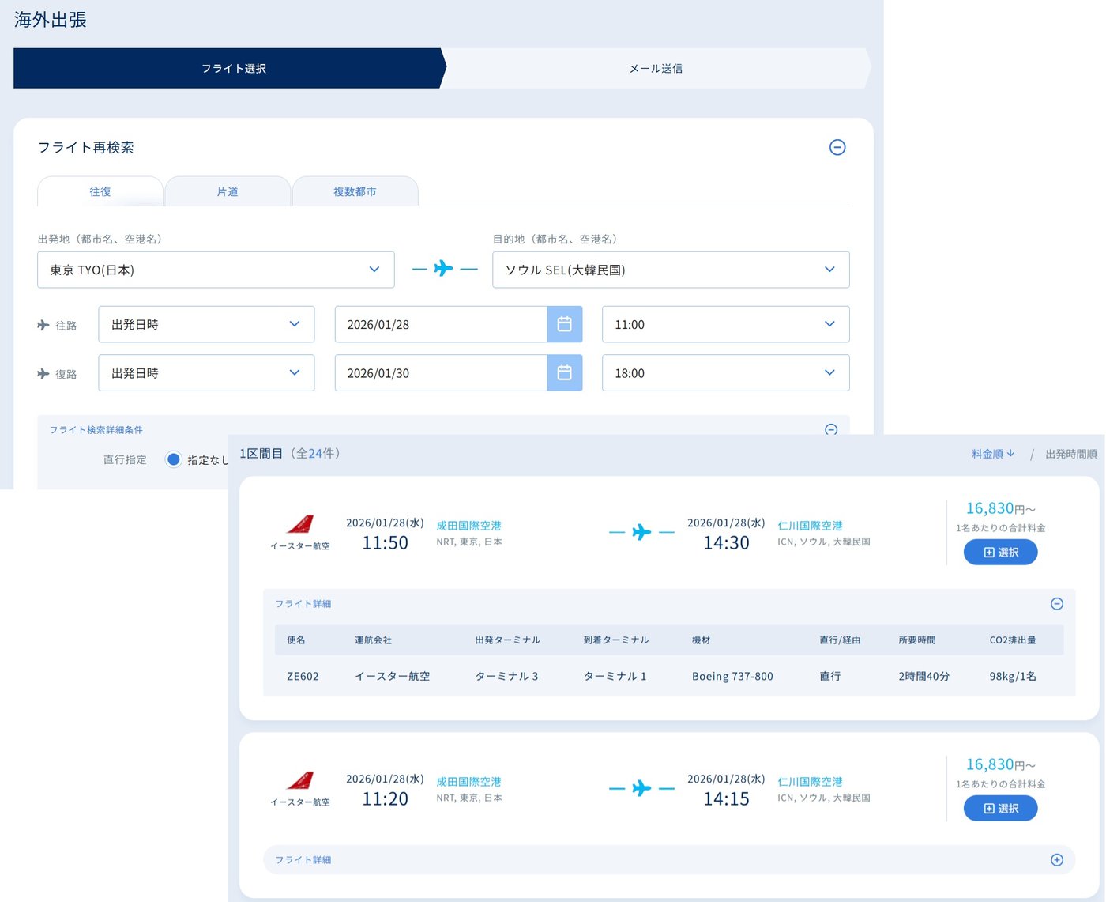Open calendar picker for the 2026/01/30 return date
This screenshot has height=902, width=1106.
point(564,373)
